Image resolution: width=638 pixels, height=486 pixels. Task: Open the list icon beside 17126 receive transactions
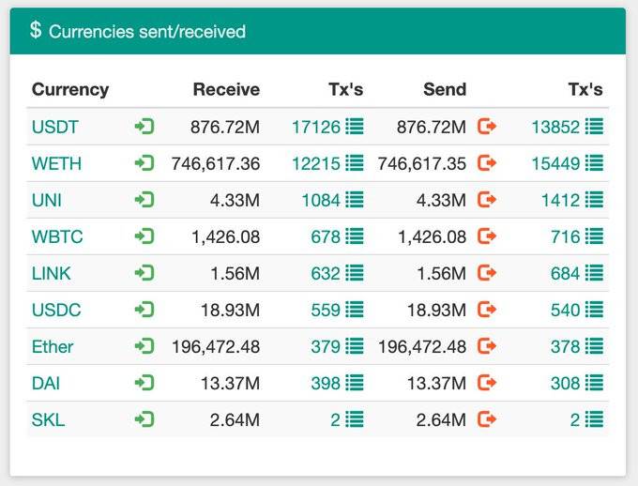tap(354, 127)
